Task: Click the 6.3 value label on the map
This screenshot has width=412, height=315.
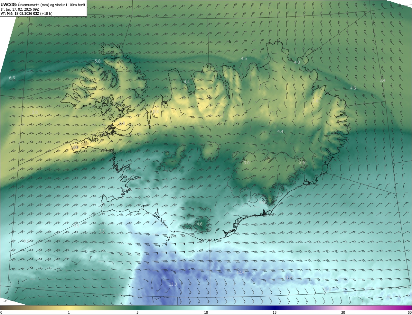Action: click(12, 78)
